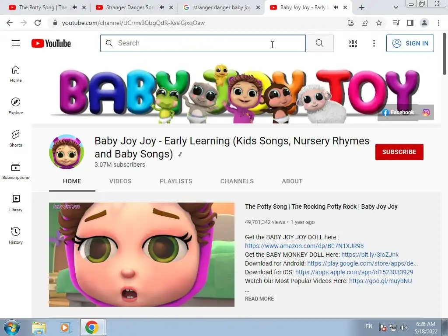The height and width of the screenshot is (336, 448).
Task: Click the page vertical scrollbar
Action: tap(444, 54)
